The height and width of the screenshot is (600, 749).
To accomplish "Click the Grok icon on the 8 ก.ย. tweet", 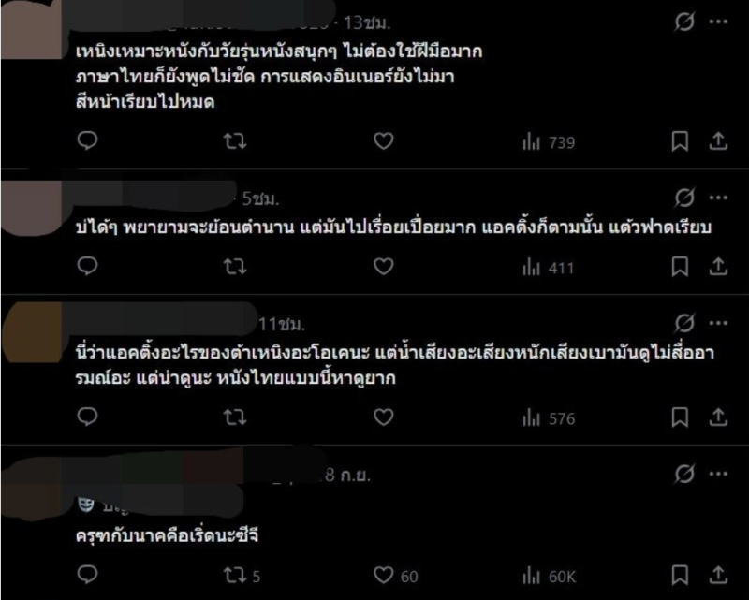I will click(684, 474).
